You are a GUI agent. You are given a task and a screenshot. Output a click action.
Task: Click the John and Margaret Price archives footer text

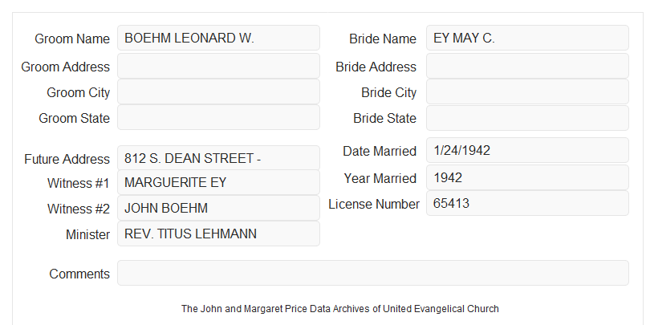[x=340, y=309]
